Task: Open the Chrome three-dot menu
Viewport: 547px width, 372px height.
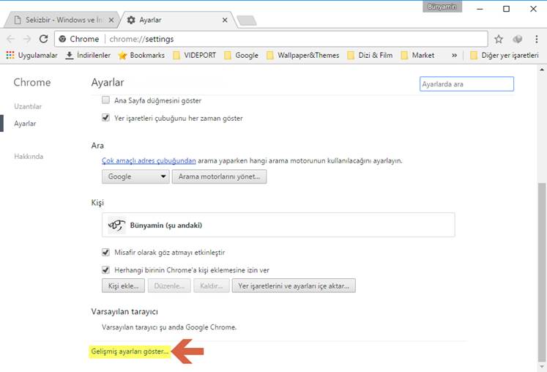Action: point(536,39)
